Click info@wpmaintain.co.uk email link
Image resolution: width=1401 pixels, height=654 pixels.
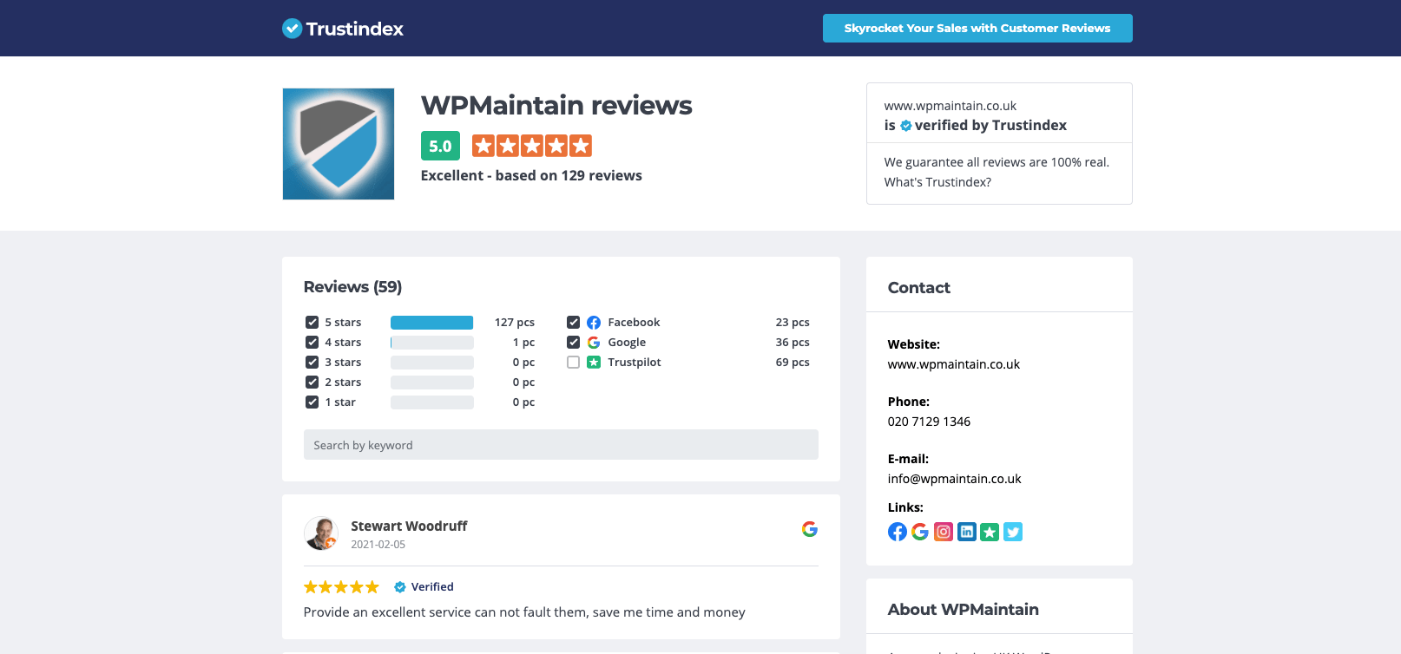coord(955,479)
